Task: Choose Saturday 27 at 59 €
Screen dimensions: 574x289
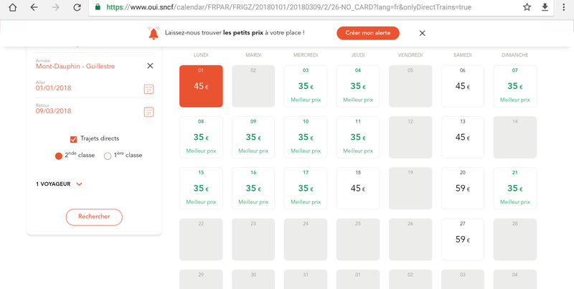Action: coord(461,240)
